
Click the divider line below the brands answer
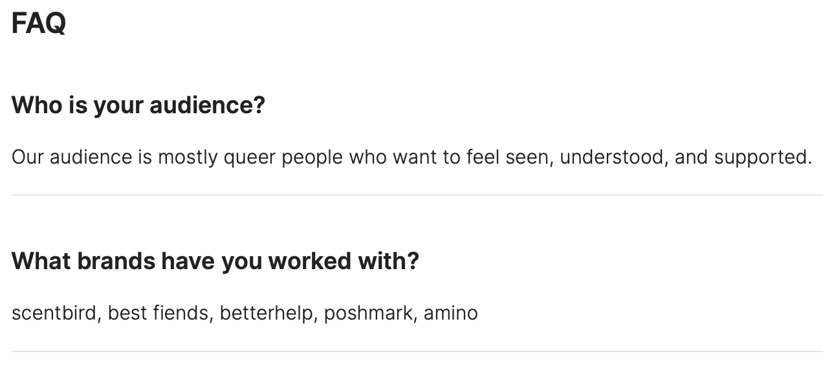[x=417, y=351]
